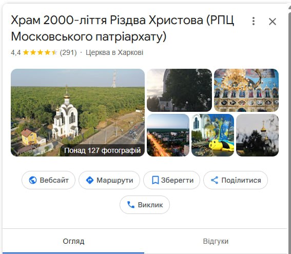Switch to the Відгуки tab
Image resolution: width=291 pixels, height=254 pixels.
tap(216, 241)
